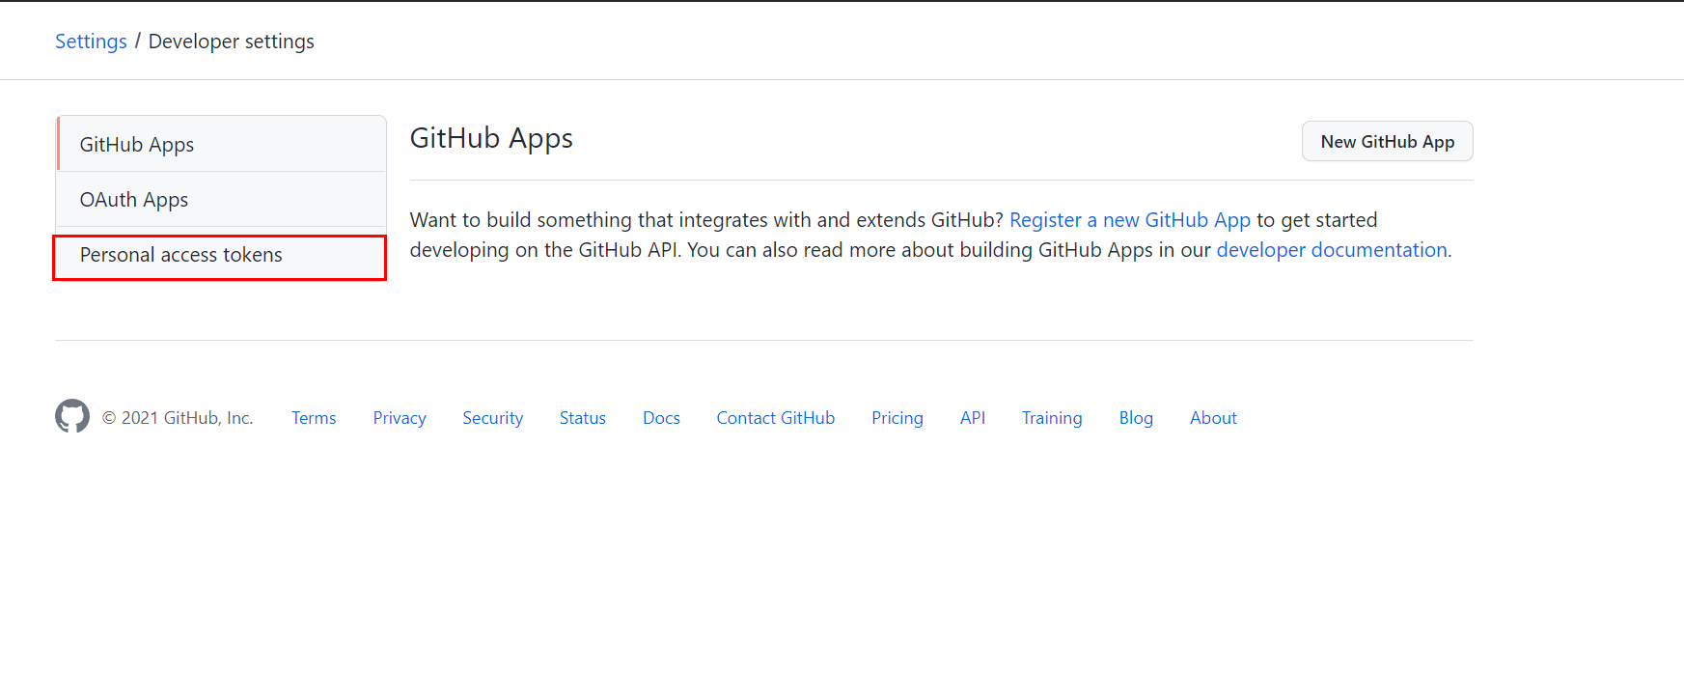This screenshot has height=699, width=1684.
Task: Click the About footer link
Action: (x=1213, y=418)
